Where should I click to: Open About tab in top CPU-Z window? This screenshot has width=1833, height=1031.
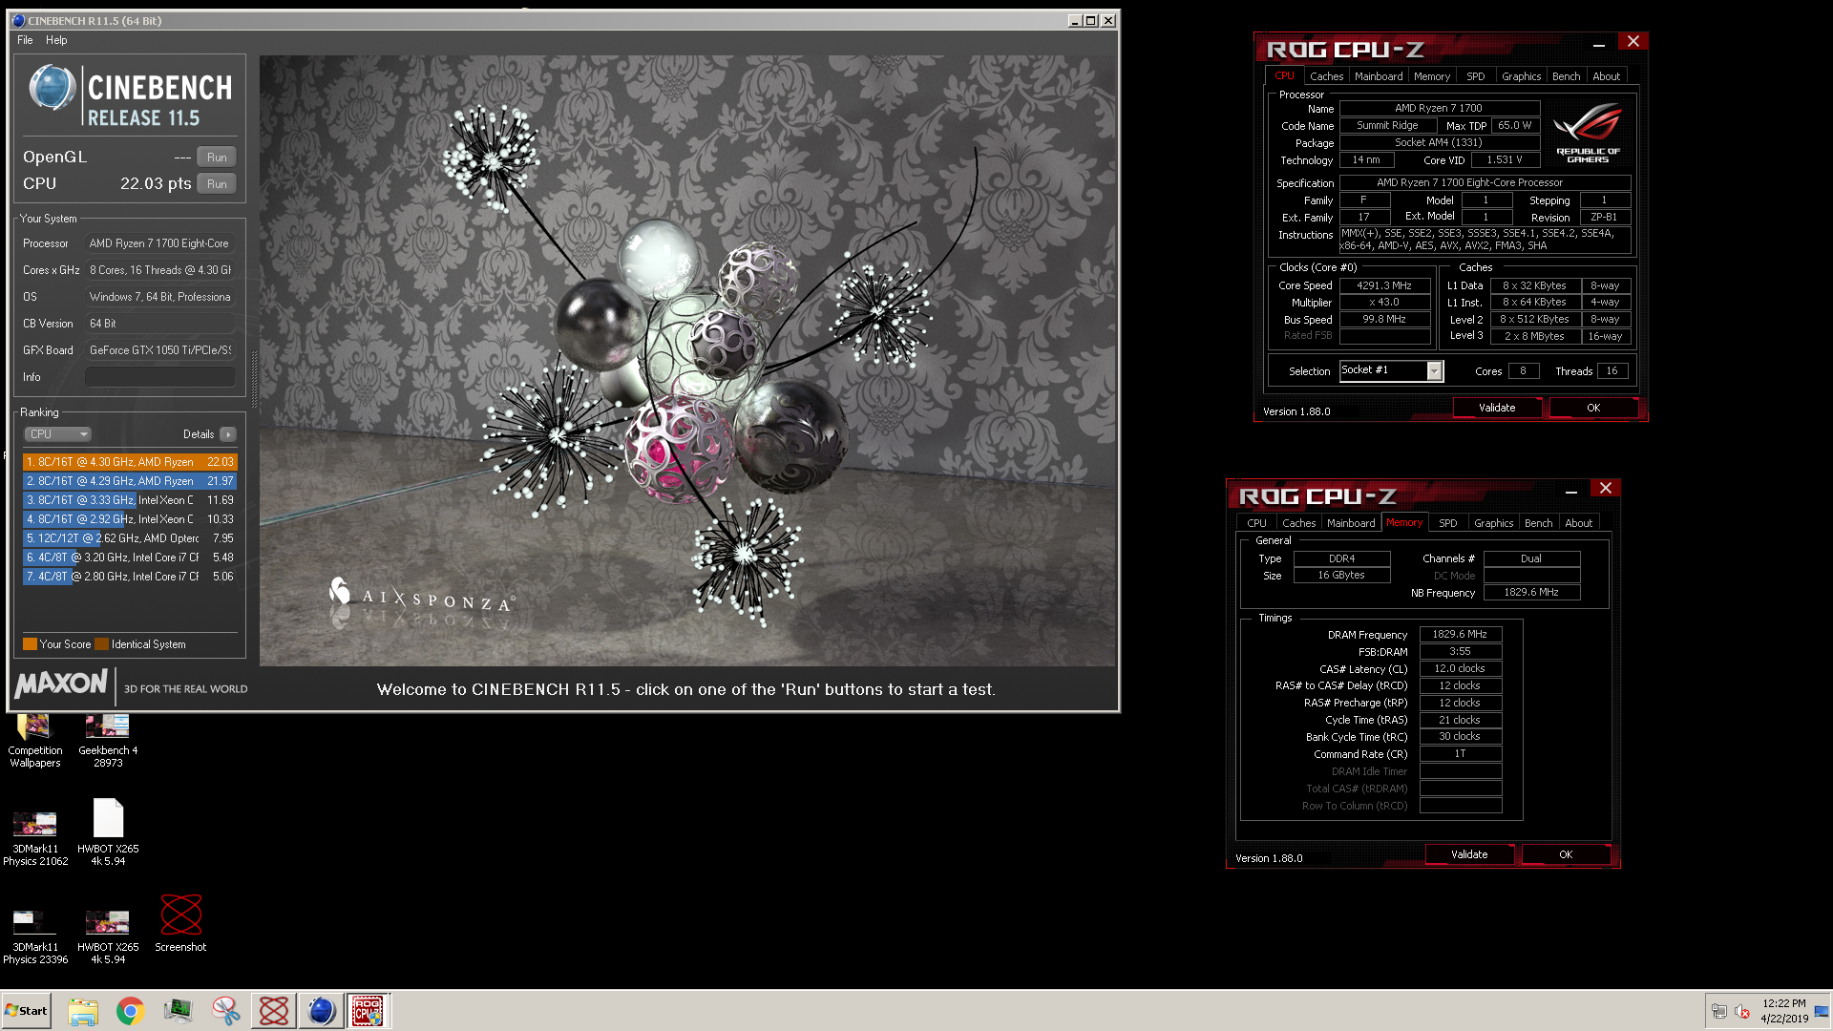point(1606,76)
